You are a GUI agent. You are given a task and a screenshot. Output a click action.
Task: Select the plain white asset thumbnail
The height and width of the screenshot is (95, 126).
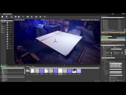[60, 71]
